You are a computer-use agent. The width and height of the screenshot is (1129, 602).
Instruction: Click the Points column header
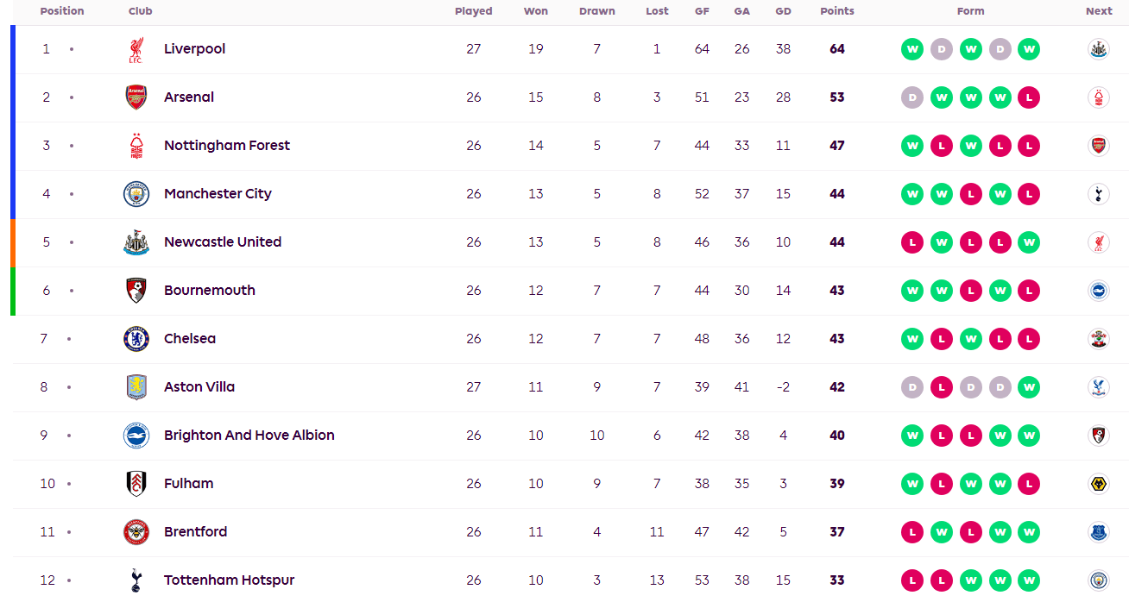(836, 11)
